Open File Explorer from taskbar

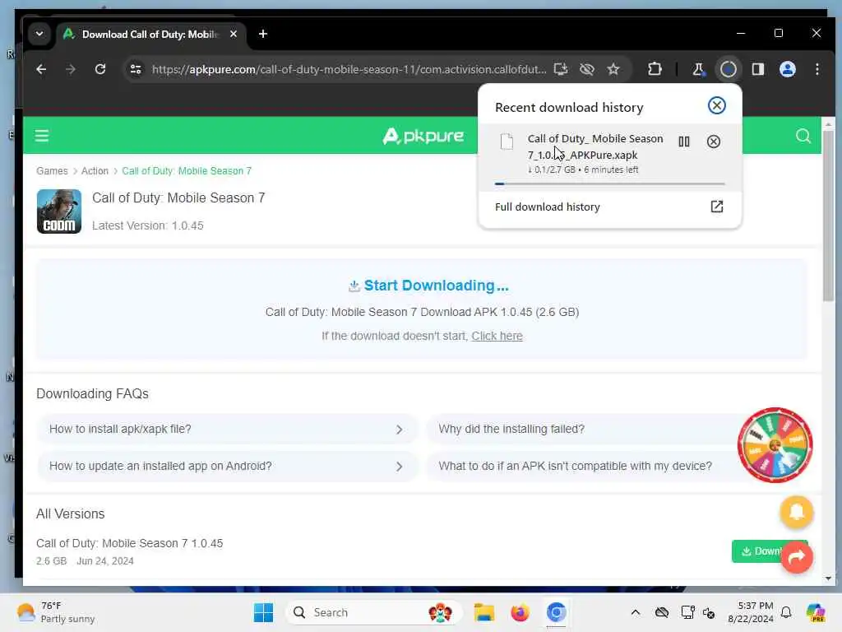click(483, 612)
